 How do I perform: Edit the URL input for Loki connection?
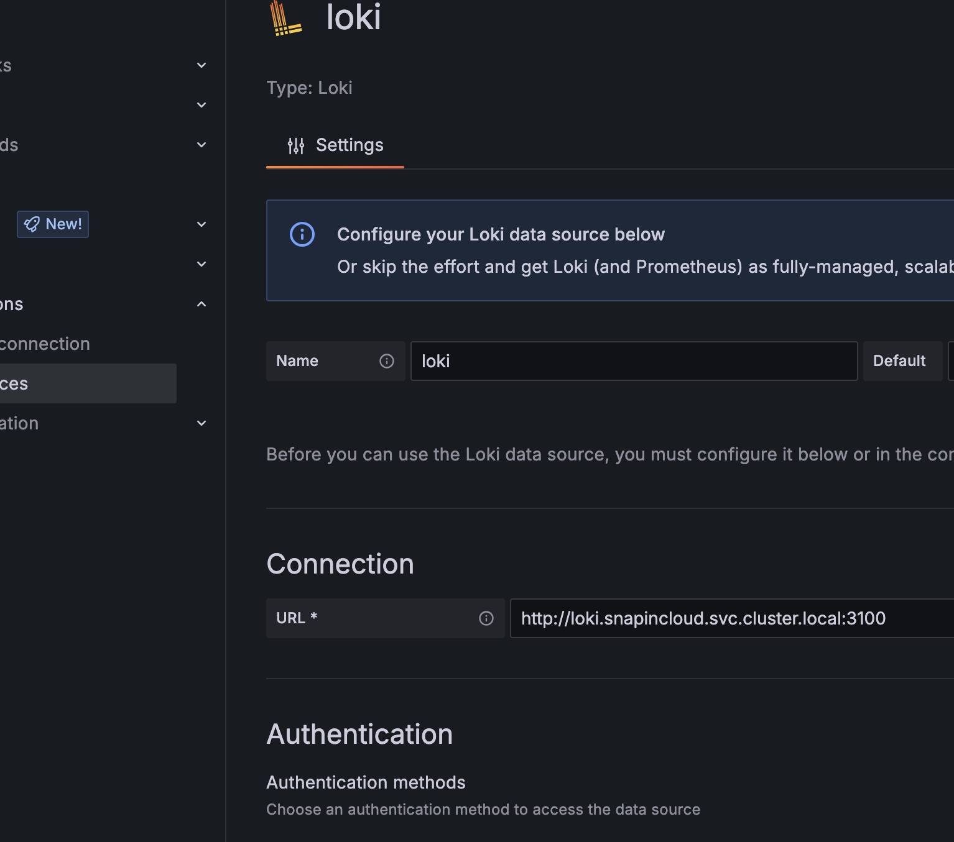coord(732,618)
